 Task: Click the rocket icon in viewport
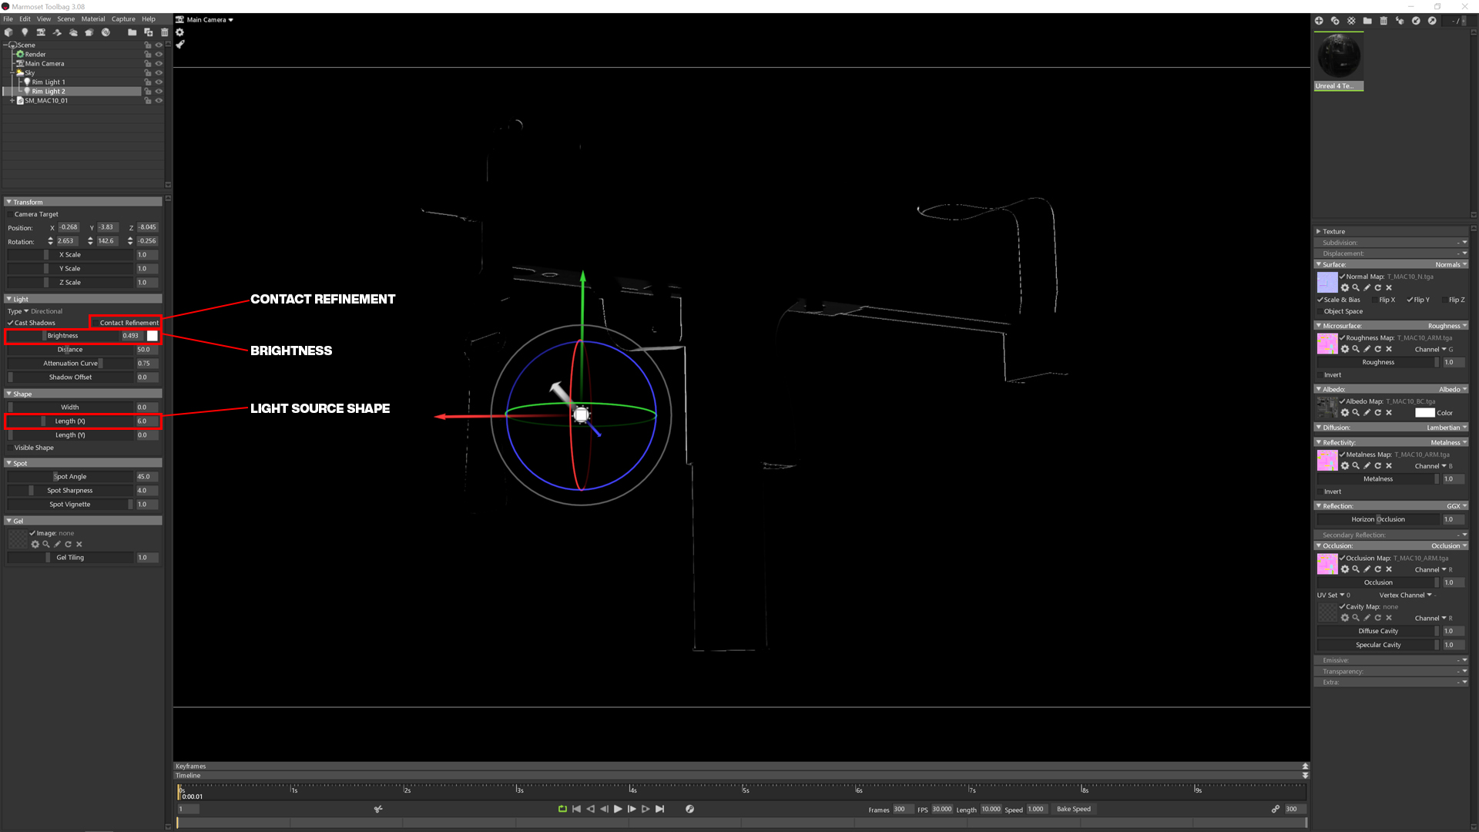coord(179,45)
